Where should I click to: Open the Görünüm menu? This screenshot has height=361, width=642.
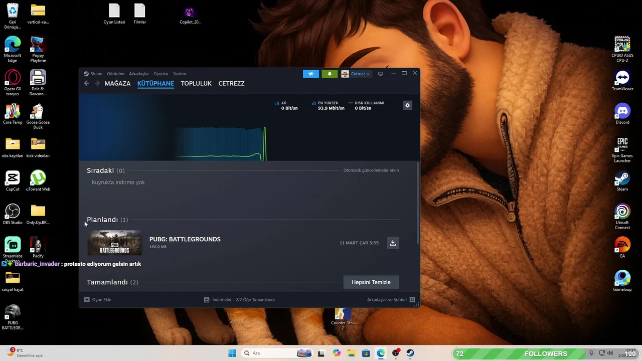coord(115,74)
